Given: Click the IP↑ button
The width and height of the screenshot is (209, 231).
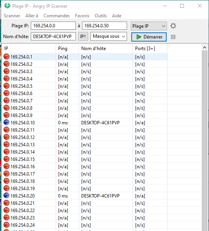Looking at the screenshot, I should point(83,37).
